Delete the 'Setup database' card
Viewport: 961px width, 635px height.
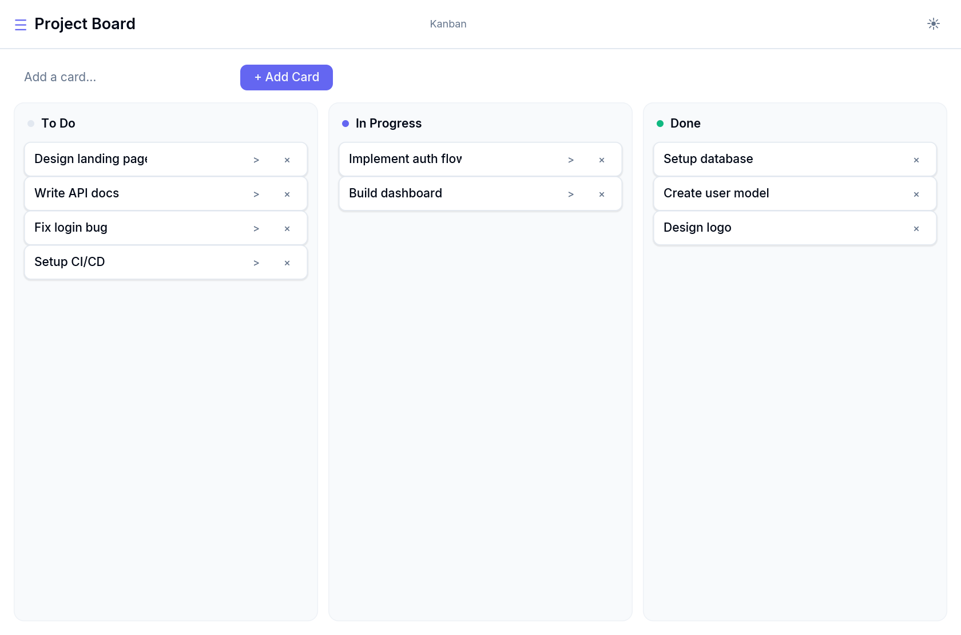tap(916, 160)
